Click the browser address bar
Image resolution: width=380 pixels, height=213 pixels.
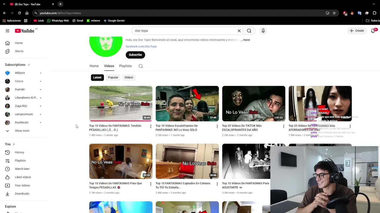tap(178, 13)
